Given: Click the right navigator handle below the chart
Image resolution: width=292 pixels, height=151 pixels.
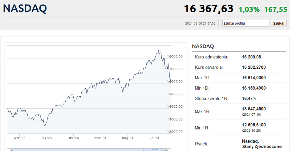Looking at the screenshot, I should click(x=166, y=150).
